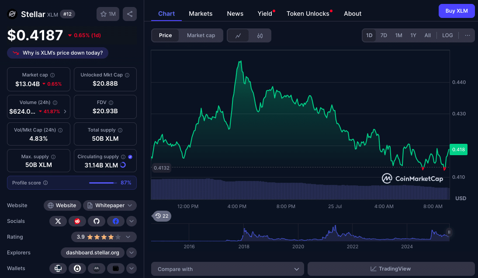Open the Compare with dropdown

click(227, 269)
